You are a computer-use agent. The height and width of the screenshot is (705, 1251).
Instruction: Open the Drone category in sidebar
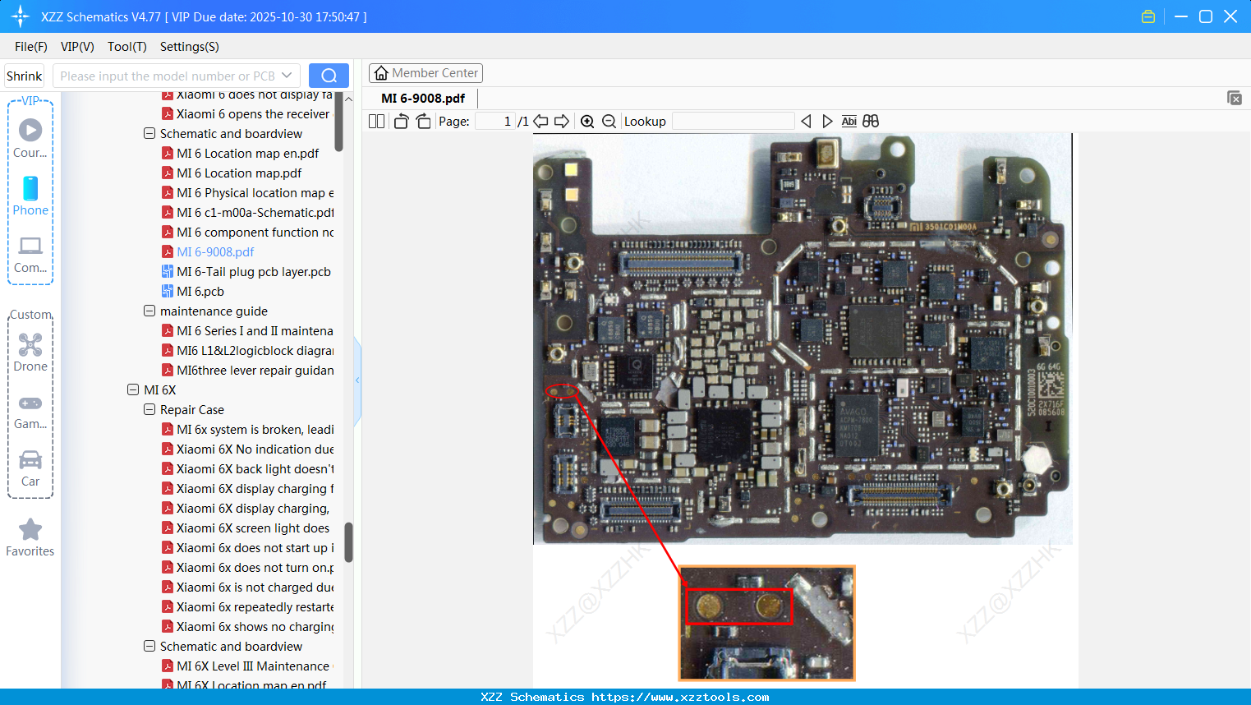[30, 352]
